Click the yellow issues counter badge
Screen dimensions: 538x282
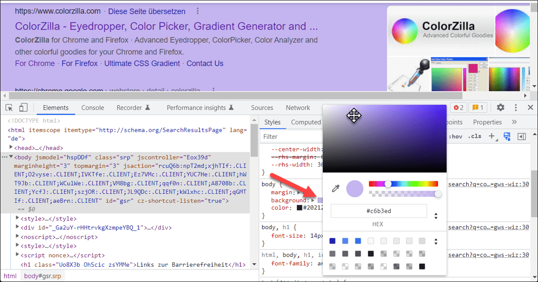coord(478,107)
